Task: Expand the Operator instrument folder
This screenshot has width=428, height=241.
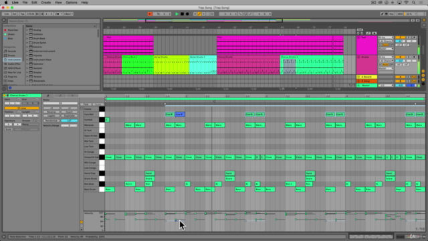Action: click(x=27, y=64)
